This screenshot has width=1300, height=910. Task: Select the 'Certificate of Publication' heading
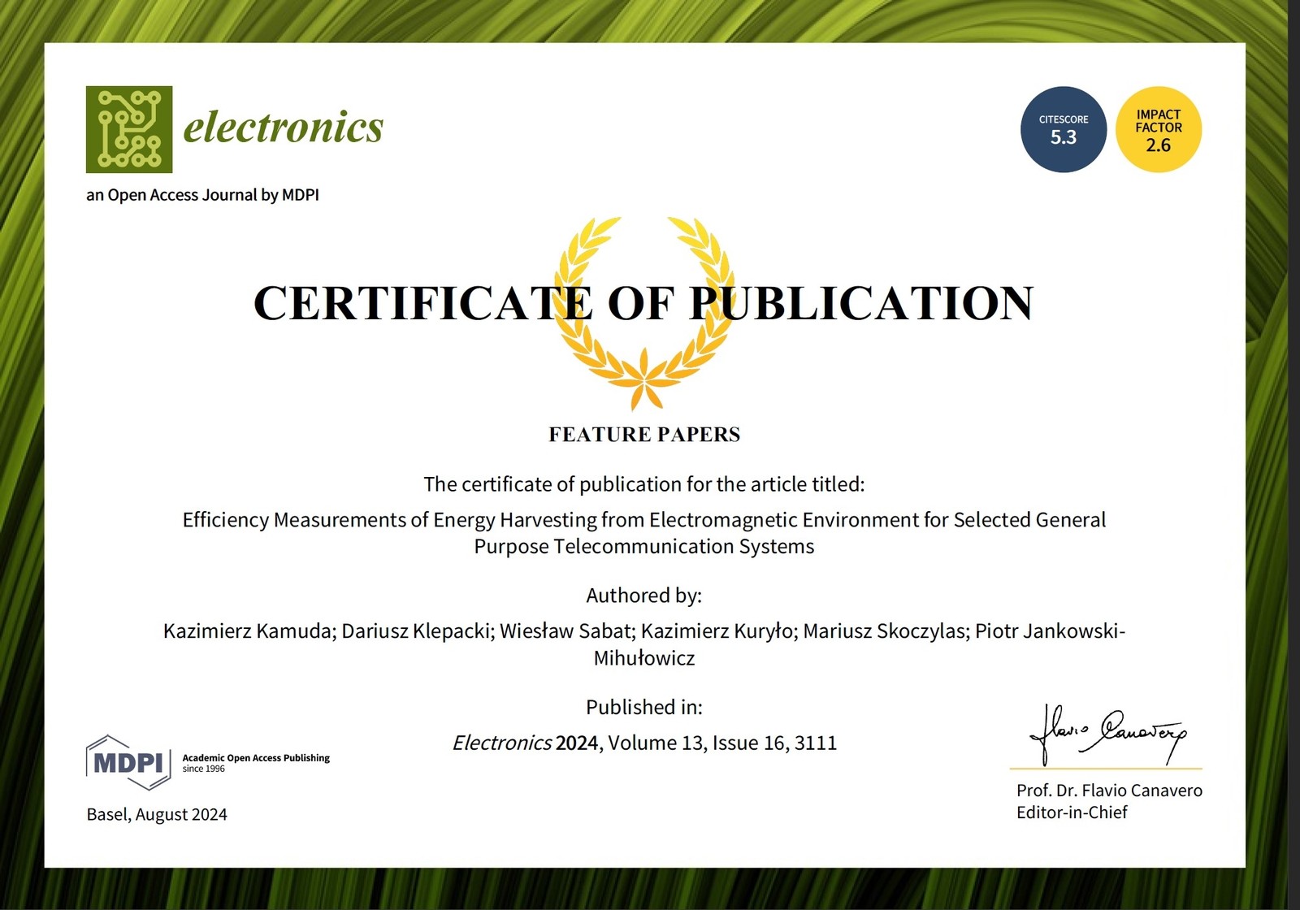(x=643, y=303)
